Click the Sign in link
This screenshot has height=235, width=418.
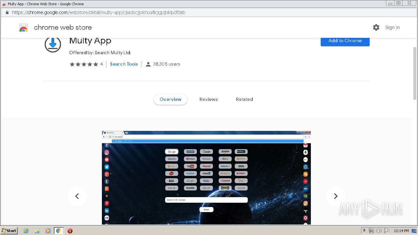click(x=393, y=27)
